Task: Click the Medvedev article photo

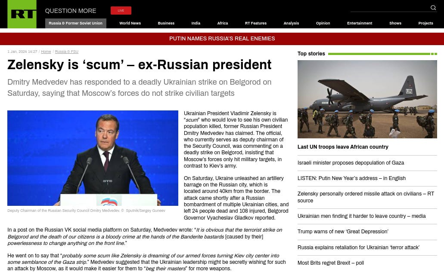Action: (x=93, y=158)
